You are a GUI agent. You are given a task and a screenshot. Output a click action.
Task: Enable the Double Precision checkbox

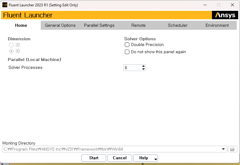pos(127,44)
